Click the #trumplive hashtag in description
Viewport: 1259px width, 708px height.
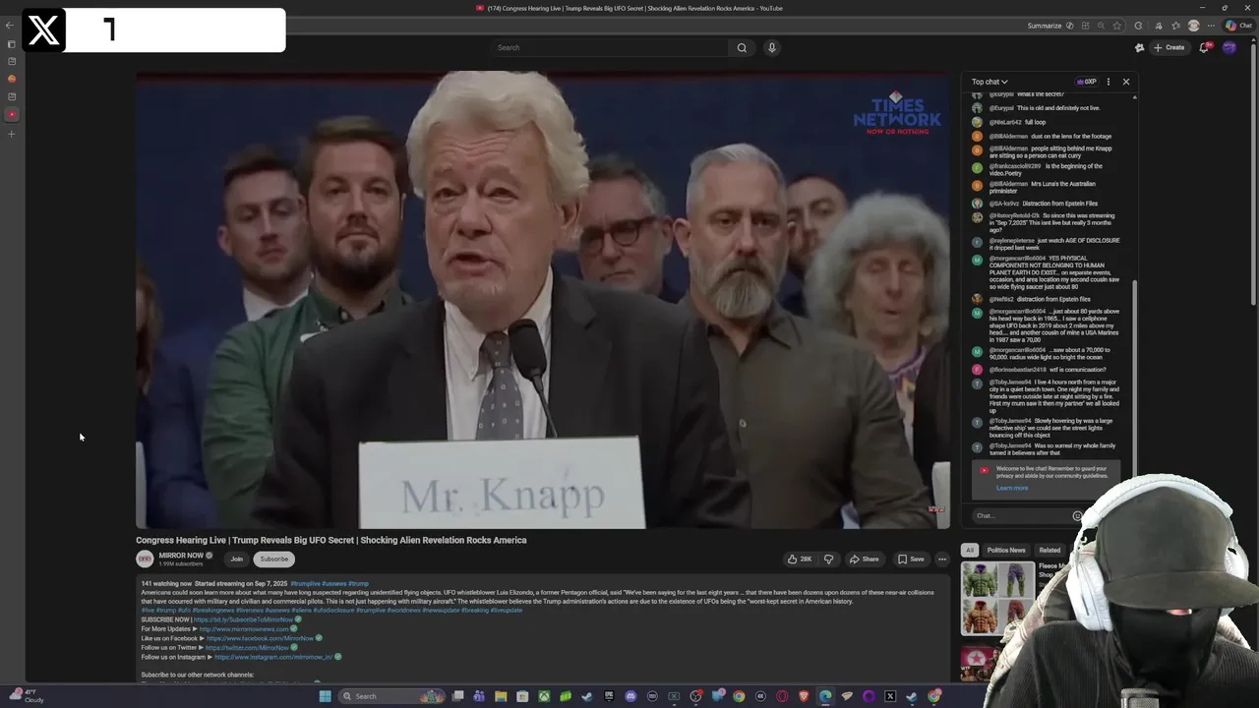pos(305,583)
